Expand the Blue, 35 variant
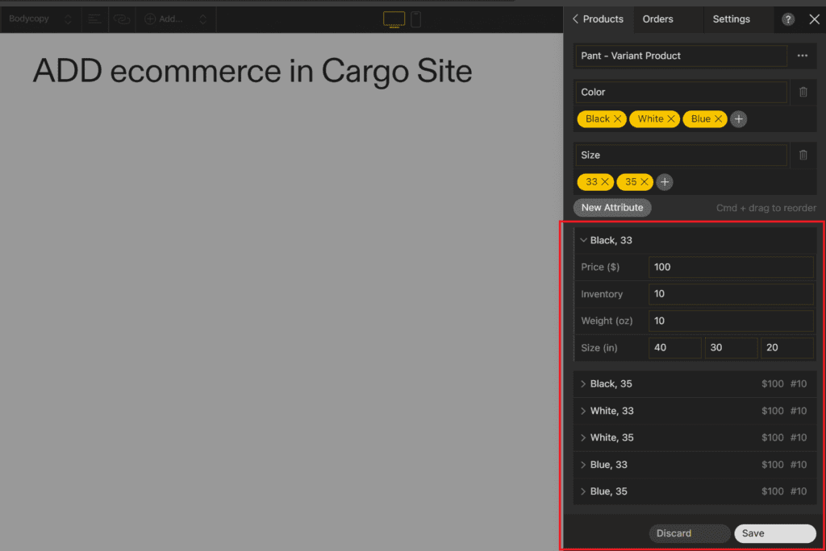The image size is (826, 551). (x=583, y=491)
